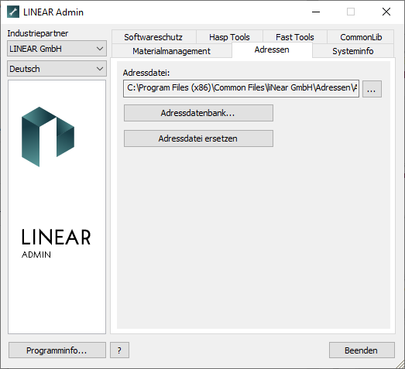Open the Systeminfo tab
The width and height of the screenshot is (405, 369).
point(353,51)
